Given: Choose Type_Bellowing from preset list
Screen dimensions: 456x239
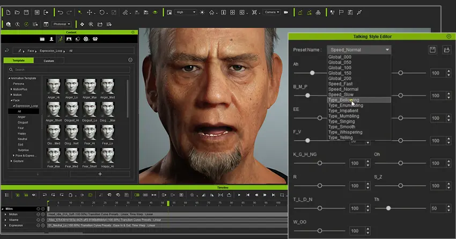Looking at the screenshot, I should (344, 100).
